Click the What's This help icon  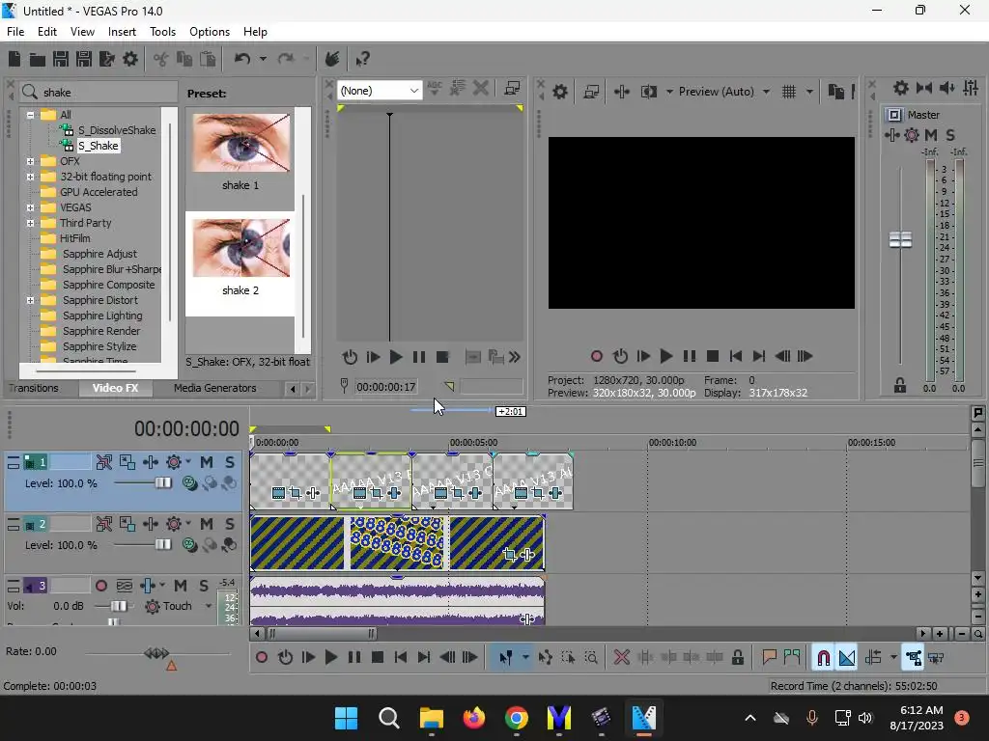pos(362,59)
